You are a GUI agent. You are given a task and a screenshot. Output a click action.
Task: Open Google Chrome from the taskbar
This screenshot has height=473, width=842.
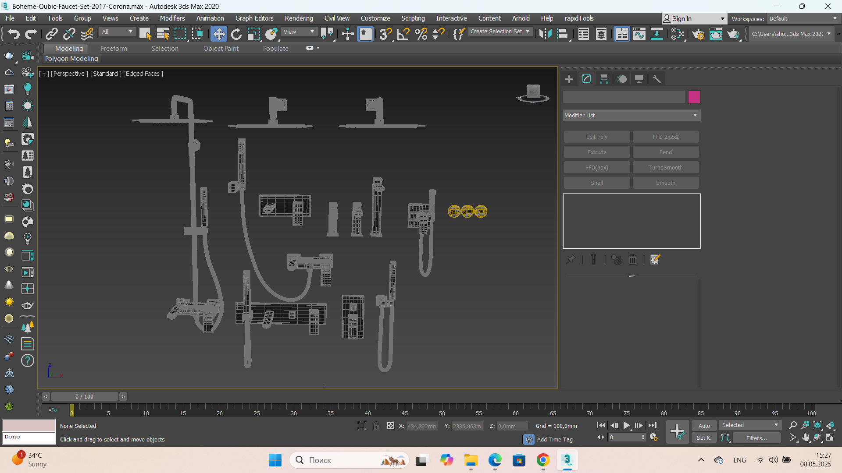click(x=543, y=460)
